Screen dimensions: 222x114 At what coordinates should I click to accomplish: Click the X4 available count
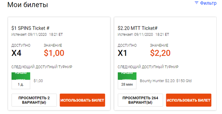[x=16, y=53]
